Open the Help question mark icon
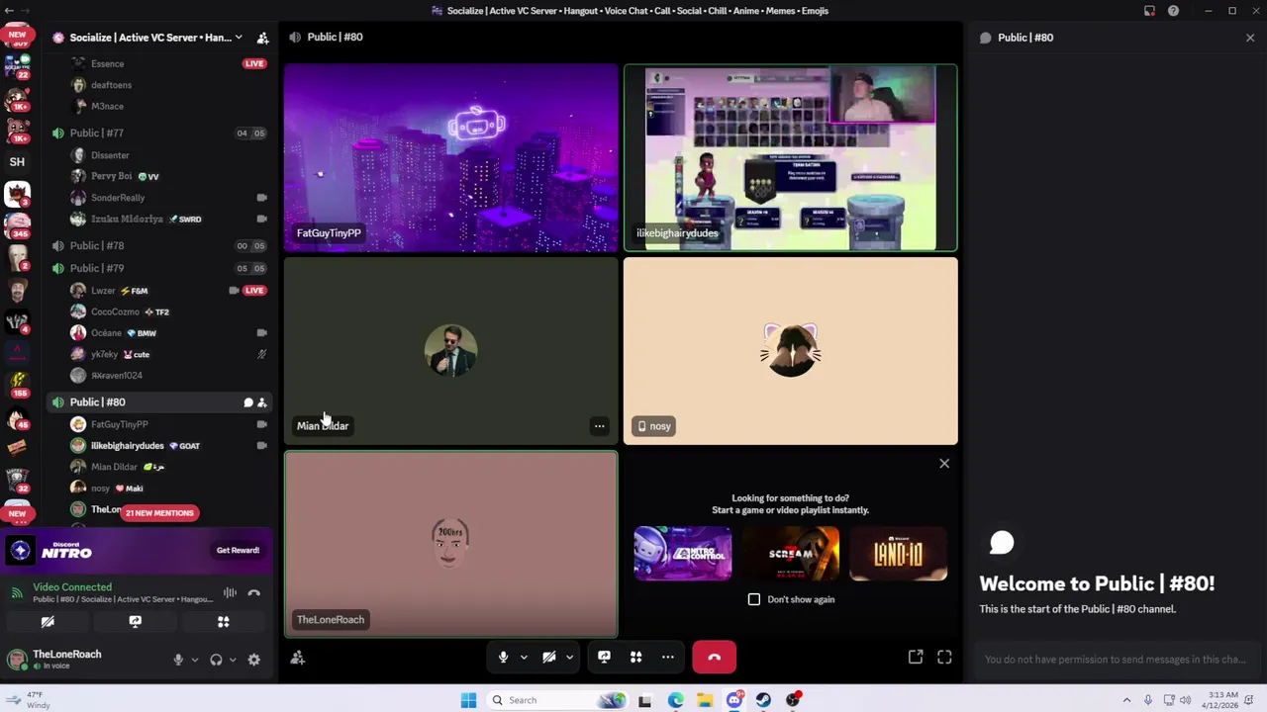This screenshot has width=1267, height=712. pyautogui.click(x=1173, y=11)
